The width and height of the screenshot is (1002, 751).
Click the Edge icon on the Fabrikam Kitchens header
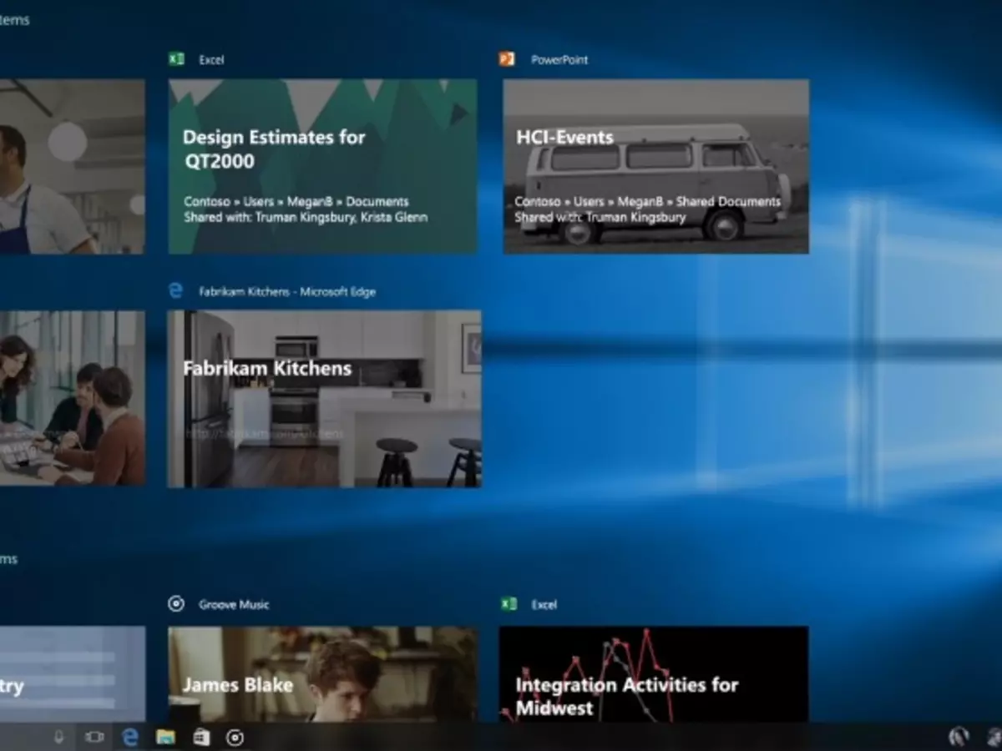coord(175,290)
